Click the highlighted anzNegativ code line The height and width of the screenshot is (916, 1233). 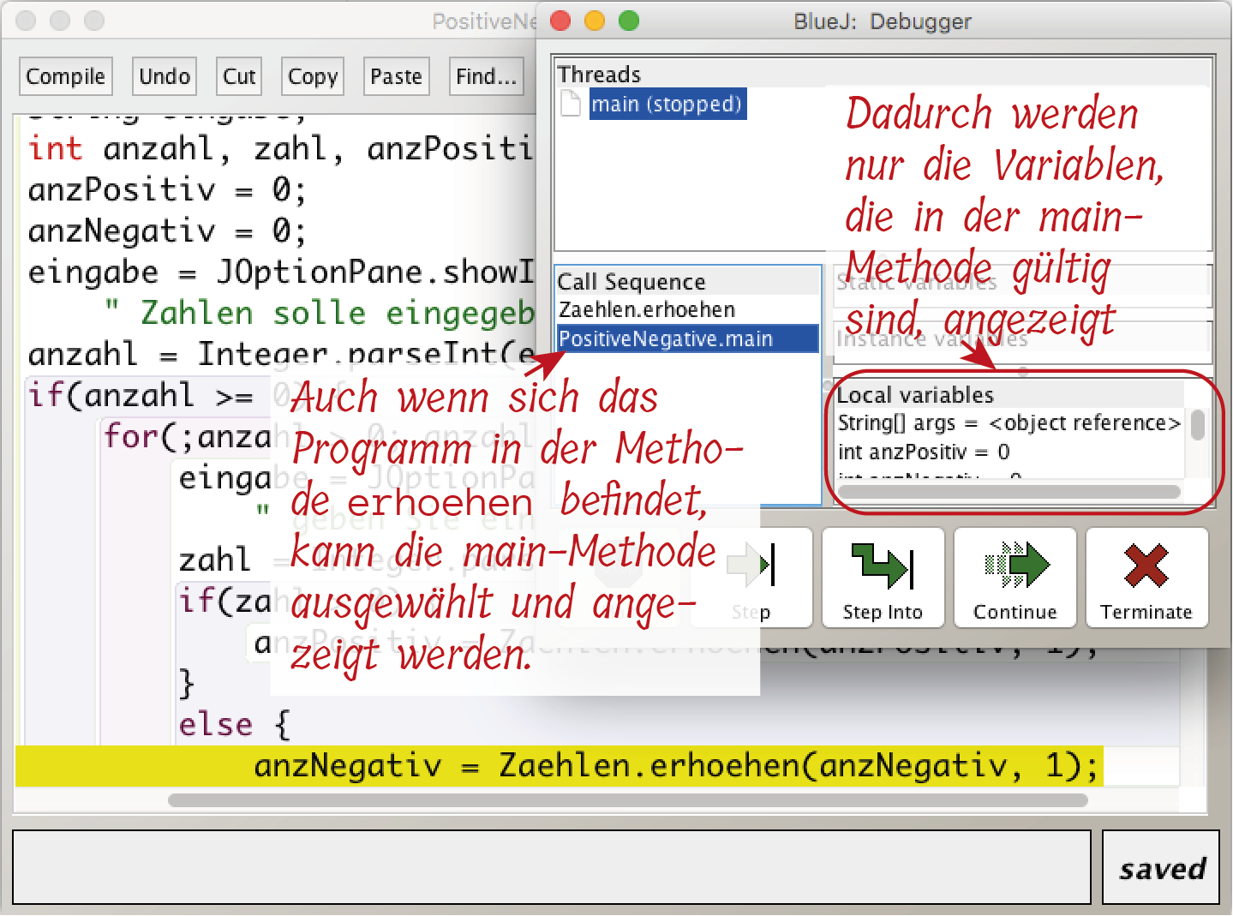[x=559, y=766]
